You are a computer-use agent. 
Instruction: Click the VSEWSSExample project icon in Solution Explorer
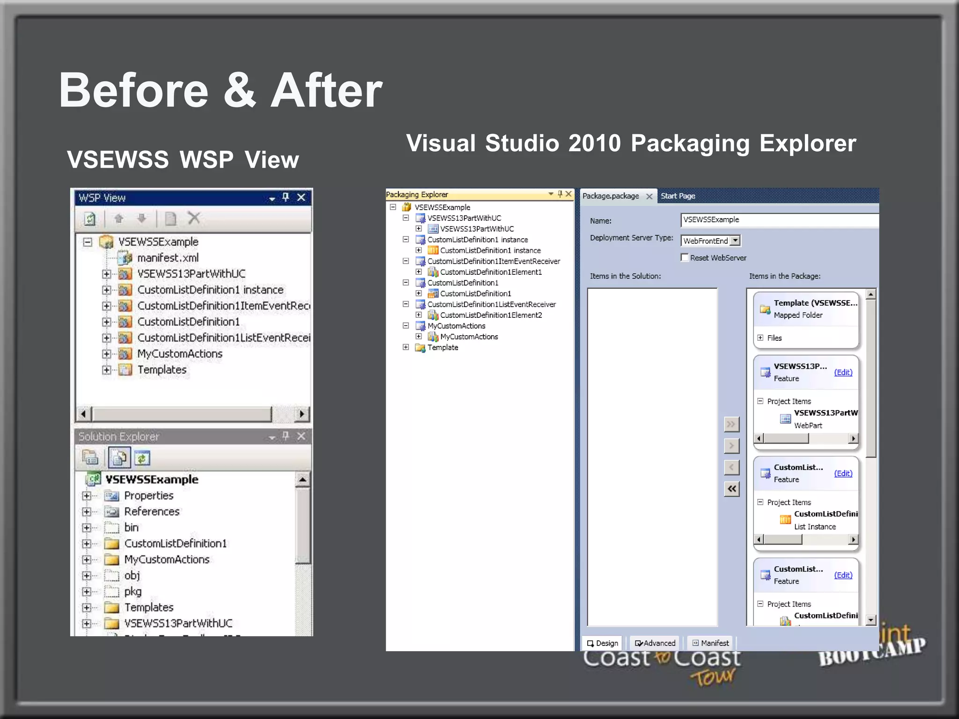coord(93,479)
